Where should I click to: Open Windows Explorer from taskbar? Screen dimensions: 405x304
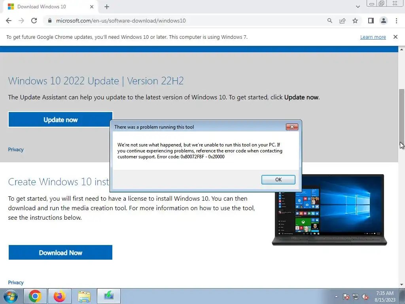point(84,296)
